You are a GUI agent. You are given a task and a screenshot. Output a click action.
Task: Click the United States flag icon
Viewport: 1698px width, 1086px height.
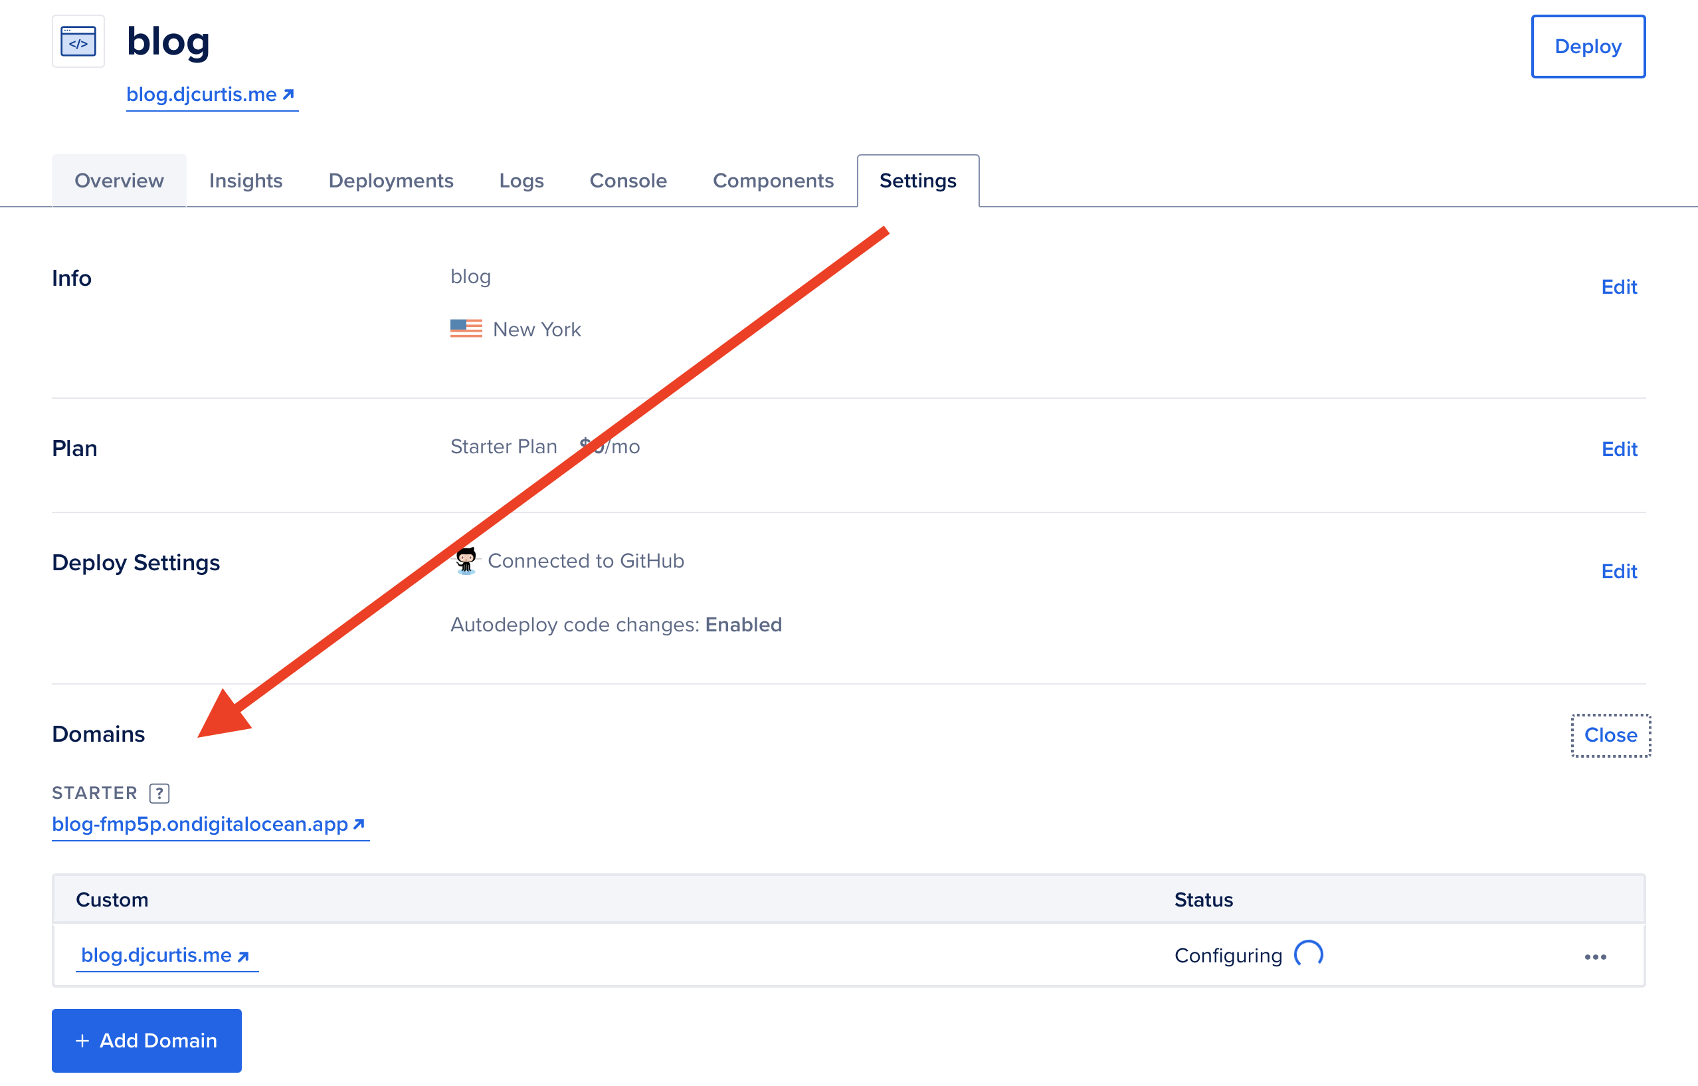(466, 329)
